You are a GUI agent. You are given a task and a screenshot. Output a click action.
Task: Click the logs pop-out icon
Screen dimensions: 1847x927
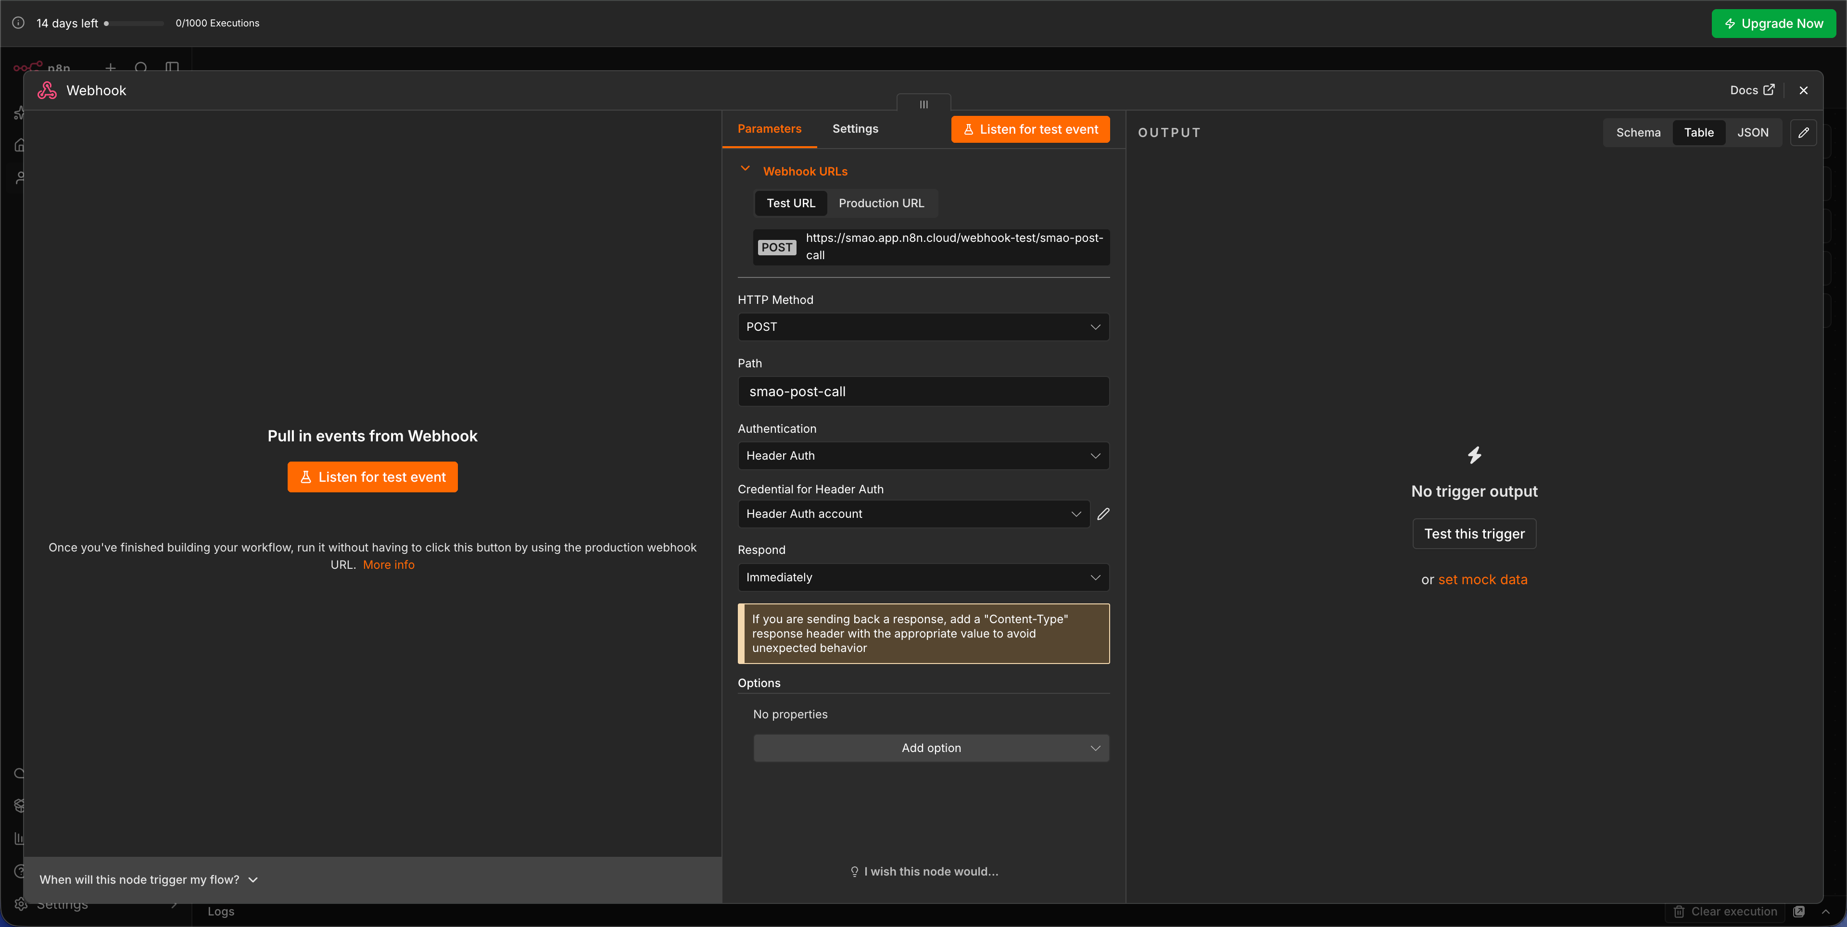(x=1799, y=911)
